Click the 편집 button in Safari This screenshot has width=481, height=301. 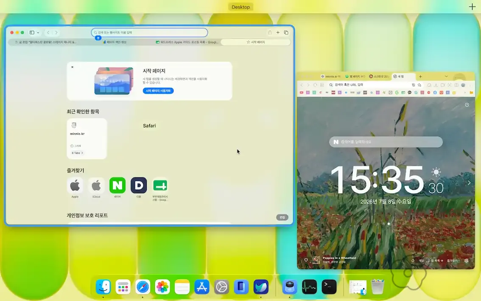point(282,217)
